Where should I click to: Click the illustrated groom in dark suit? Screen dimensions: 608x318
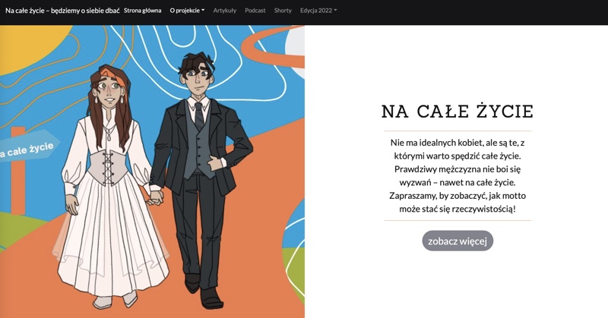pyautogui.click(x=200, y=178)
